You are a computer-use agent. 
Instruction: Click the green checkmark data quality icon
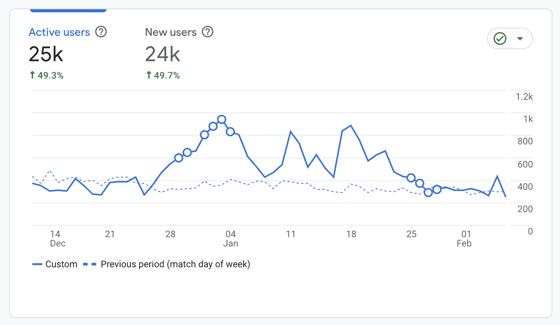[500, 39]
